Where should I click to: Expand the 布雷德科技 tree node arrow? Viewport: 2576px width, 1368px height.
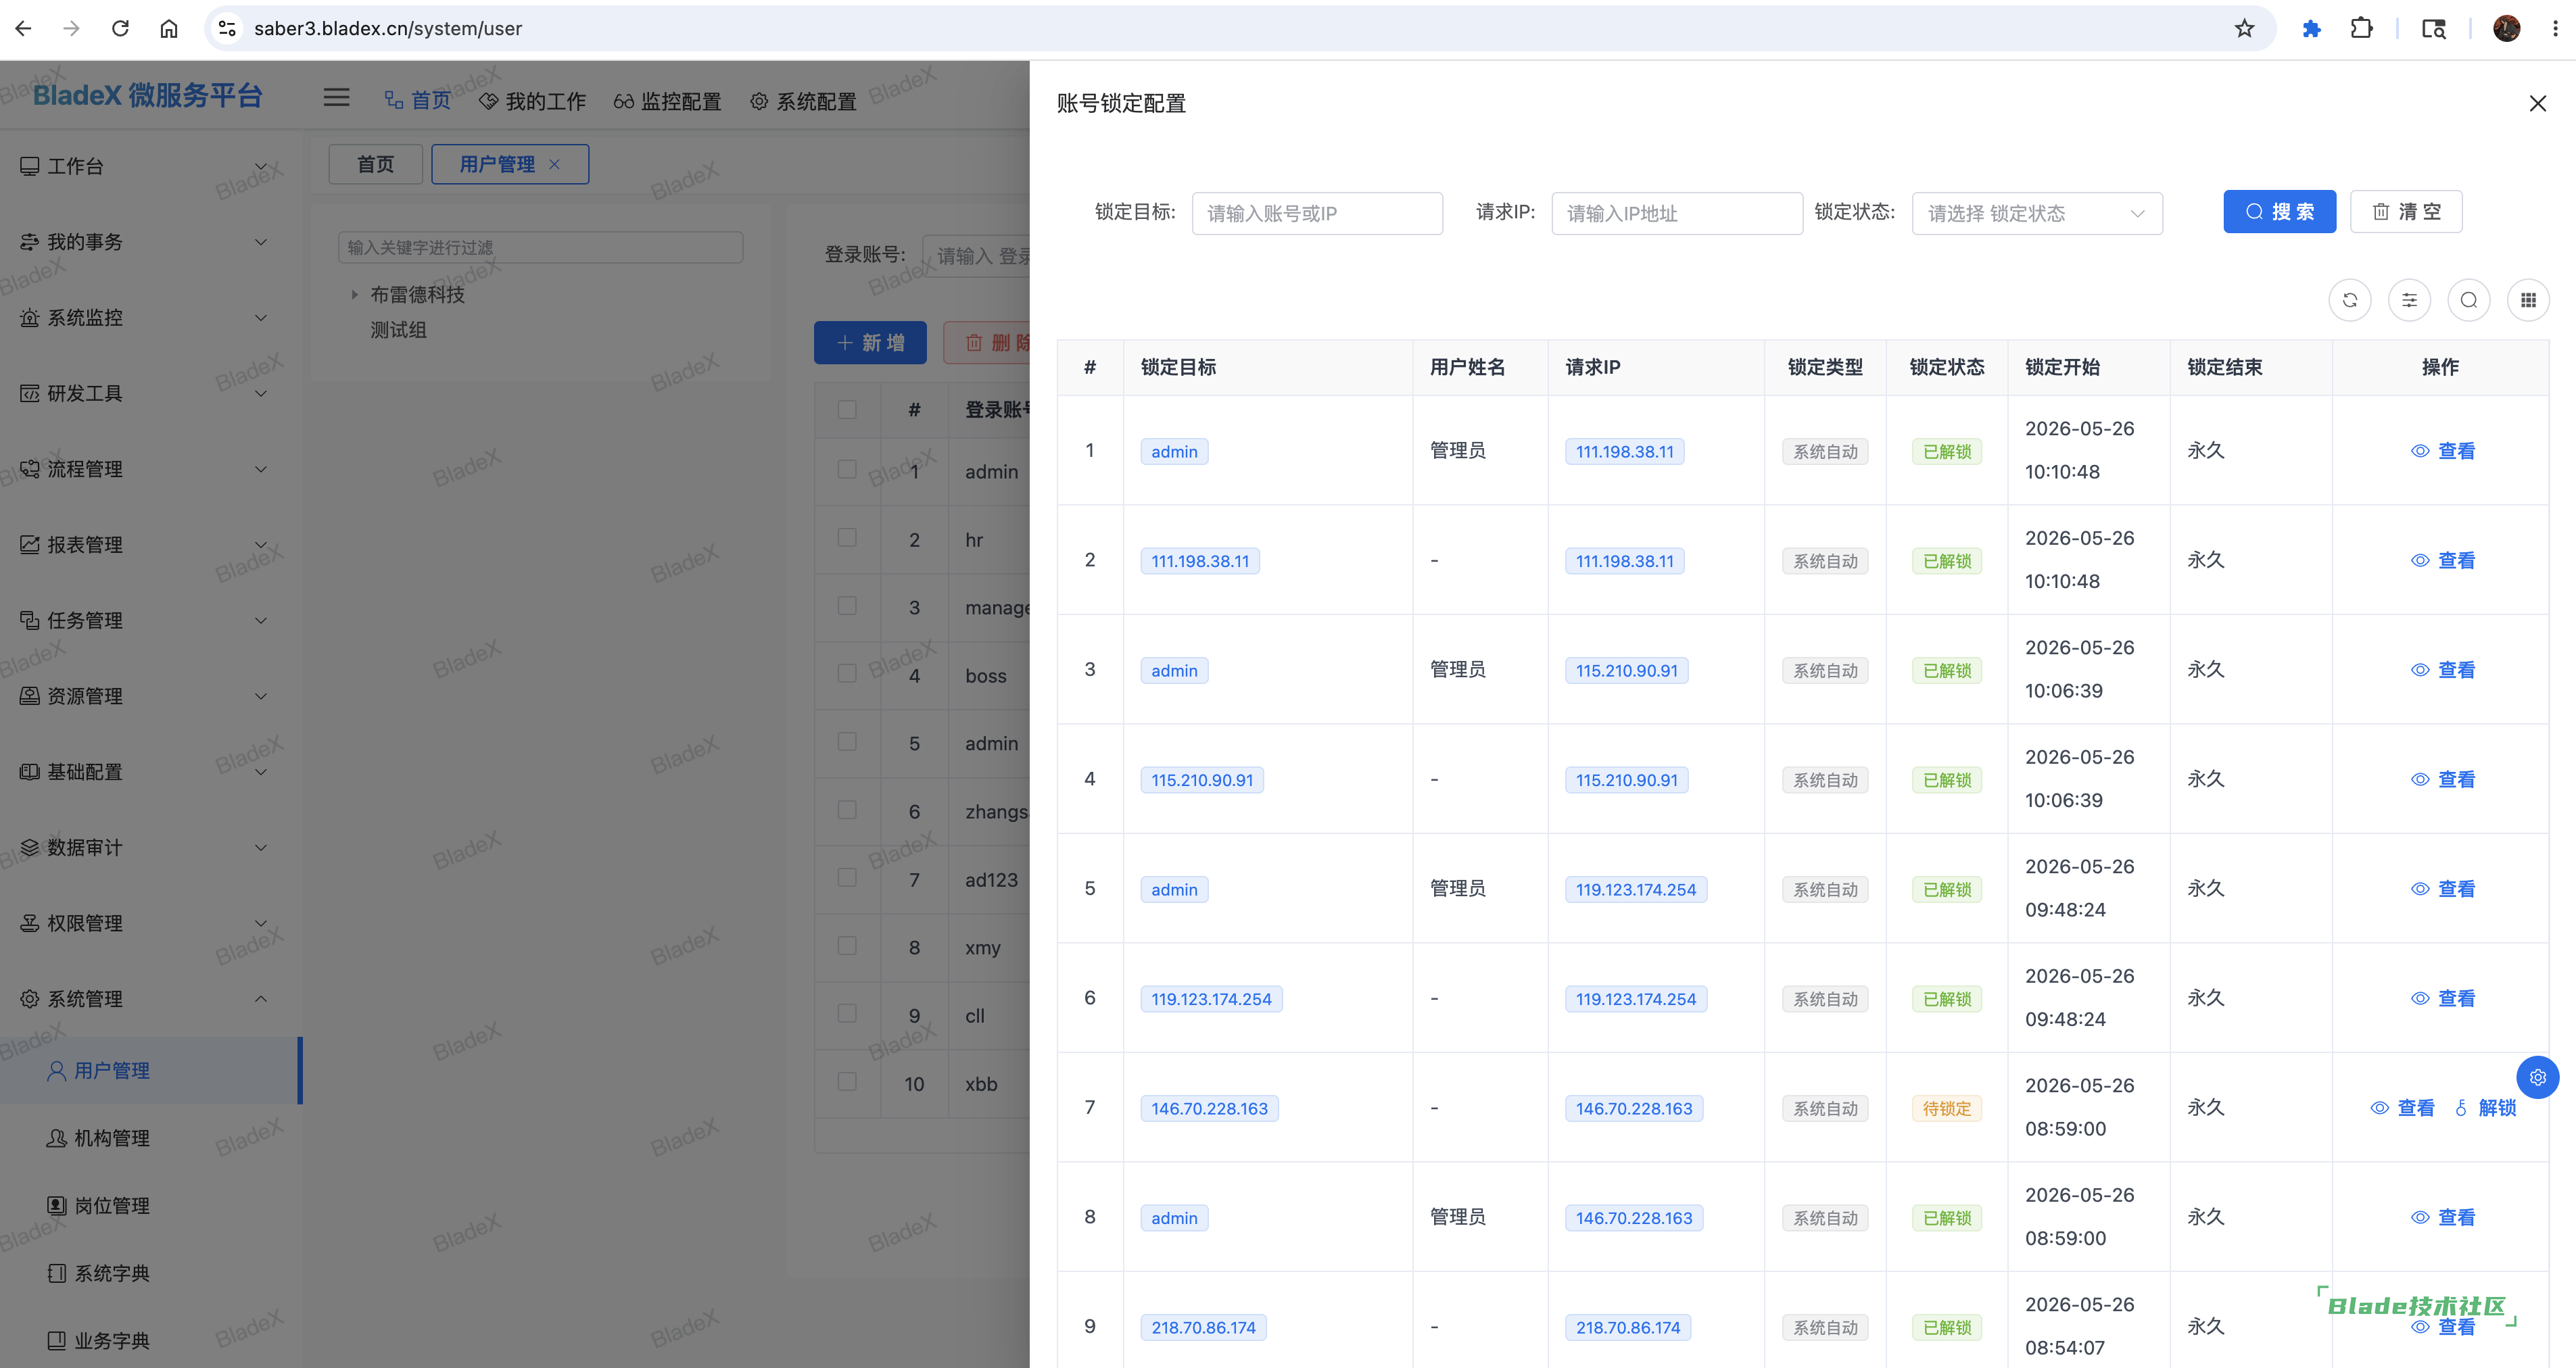click(x=354, y=294)
